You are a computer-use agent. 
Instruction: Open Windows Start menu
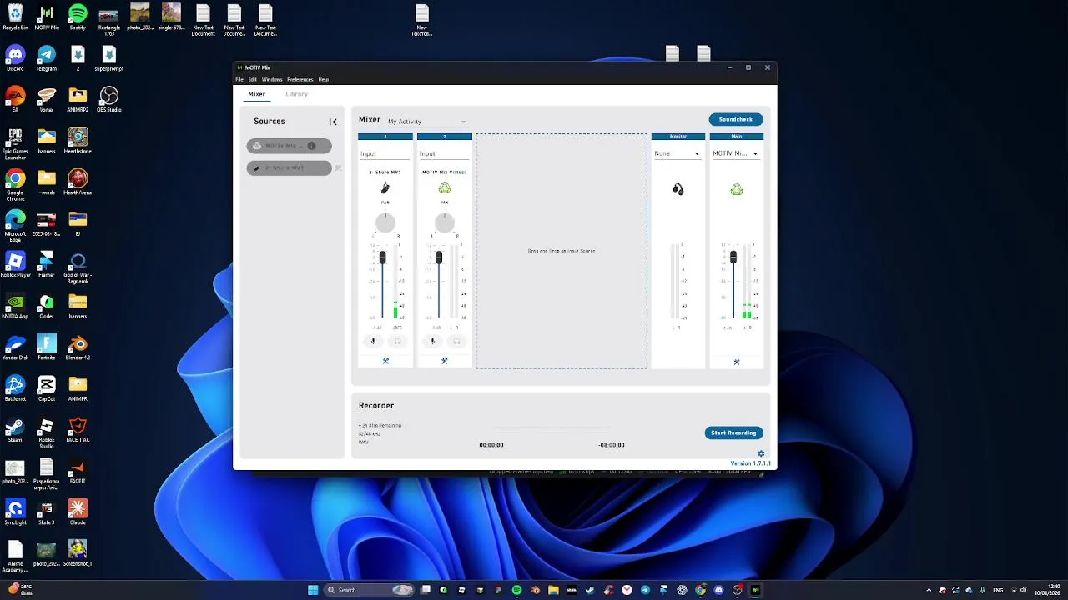313,590
